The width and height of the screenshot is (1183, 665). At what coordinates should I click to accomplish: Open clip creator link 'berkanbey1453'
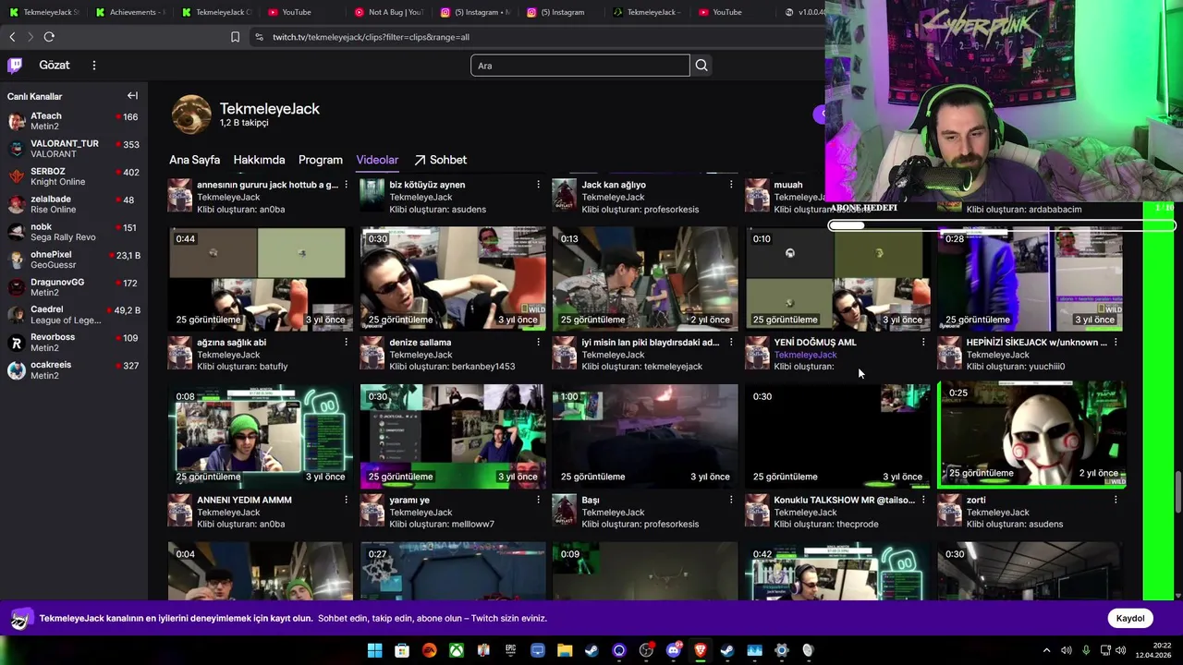pos(483,367)
